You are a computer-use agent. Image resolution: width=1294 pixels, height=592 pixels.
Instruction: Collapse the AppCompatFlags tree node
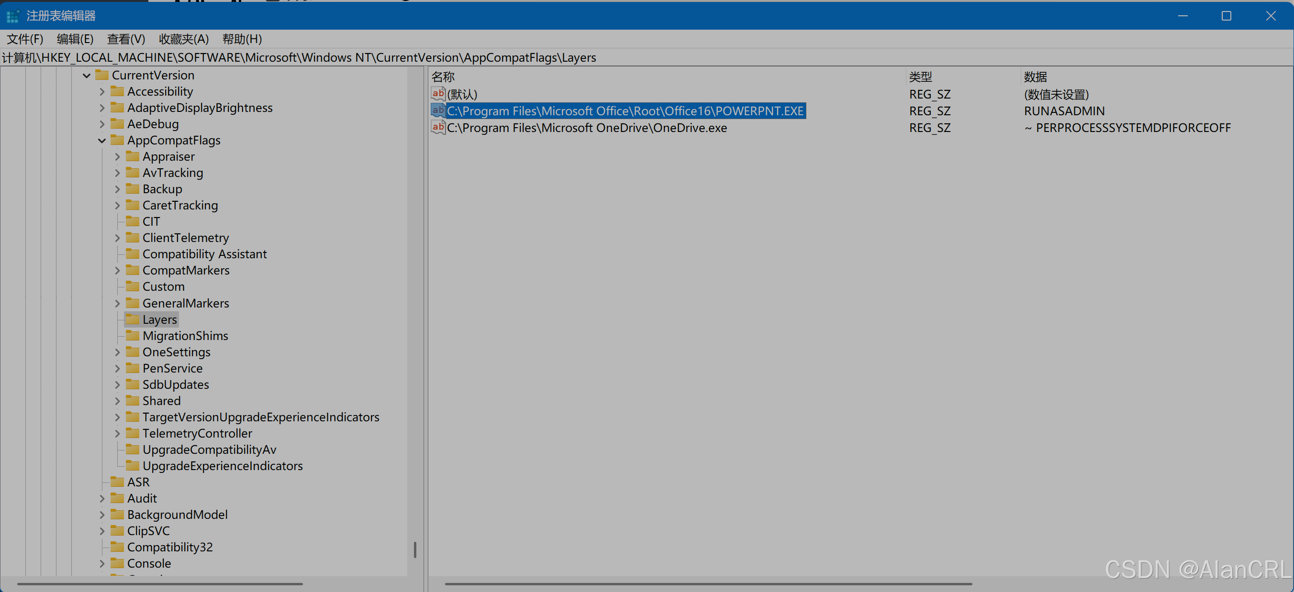click(x=102, y=141)
